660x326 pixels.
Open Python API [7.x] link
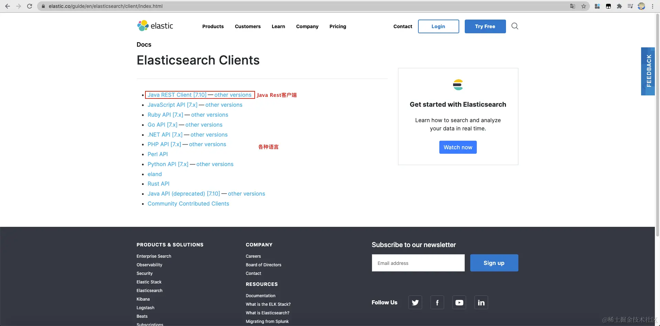click(168, 164)
